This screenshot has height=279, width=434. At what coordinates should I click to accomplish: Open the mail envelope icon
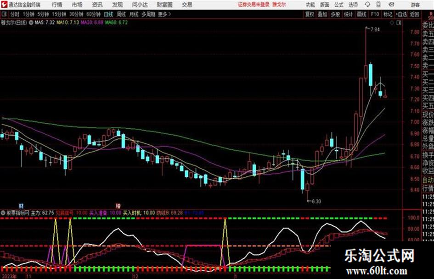391,5
